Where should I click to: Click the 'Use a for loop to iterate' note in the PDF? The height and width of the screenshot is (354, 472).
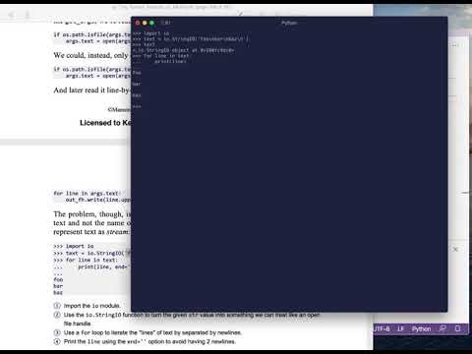click(x=152, y=332)
